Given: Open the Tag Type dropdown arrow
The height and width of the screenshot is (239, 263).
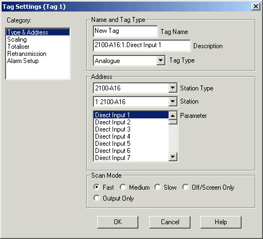Looking at the screenshot, I should (x=160, y=60).
